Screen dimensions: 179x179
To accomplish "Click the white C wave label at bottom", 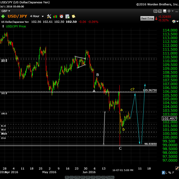I will click(x=120, y=148).
